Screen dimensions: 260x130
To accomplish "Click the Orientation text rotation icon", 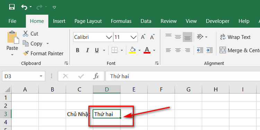I will click(200, 37).
